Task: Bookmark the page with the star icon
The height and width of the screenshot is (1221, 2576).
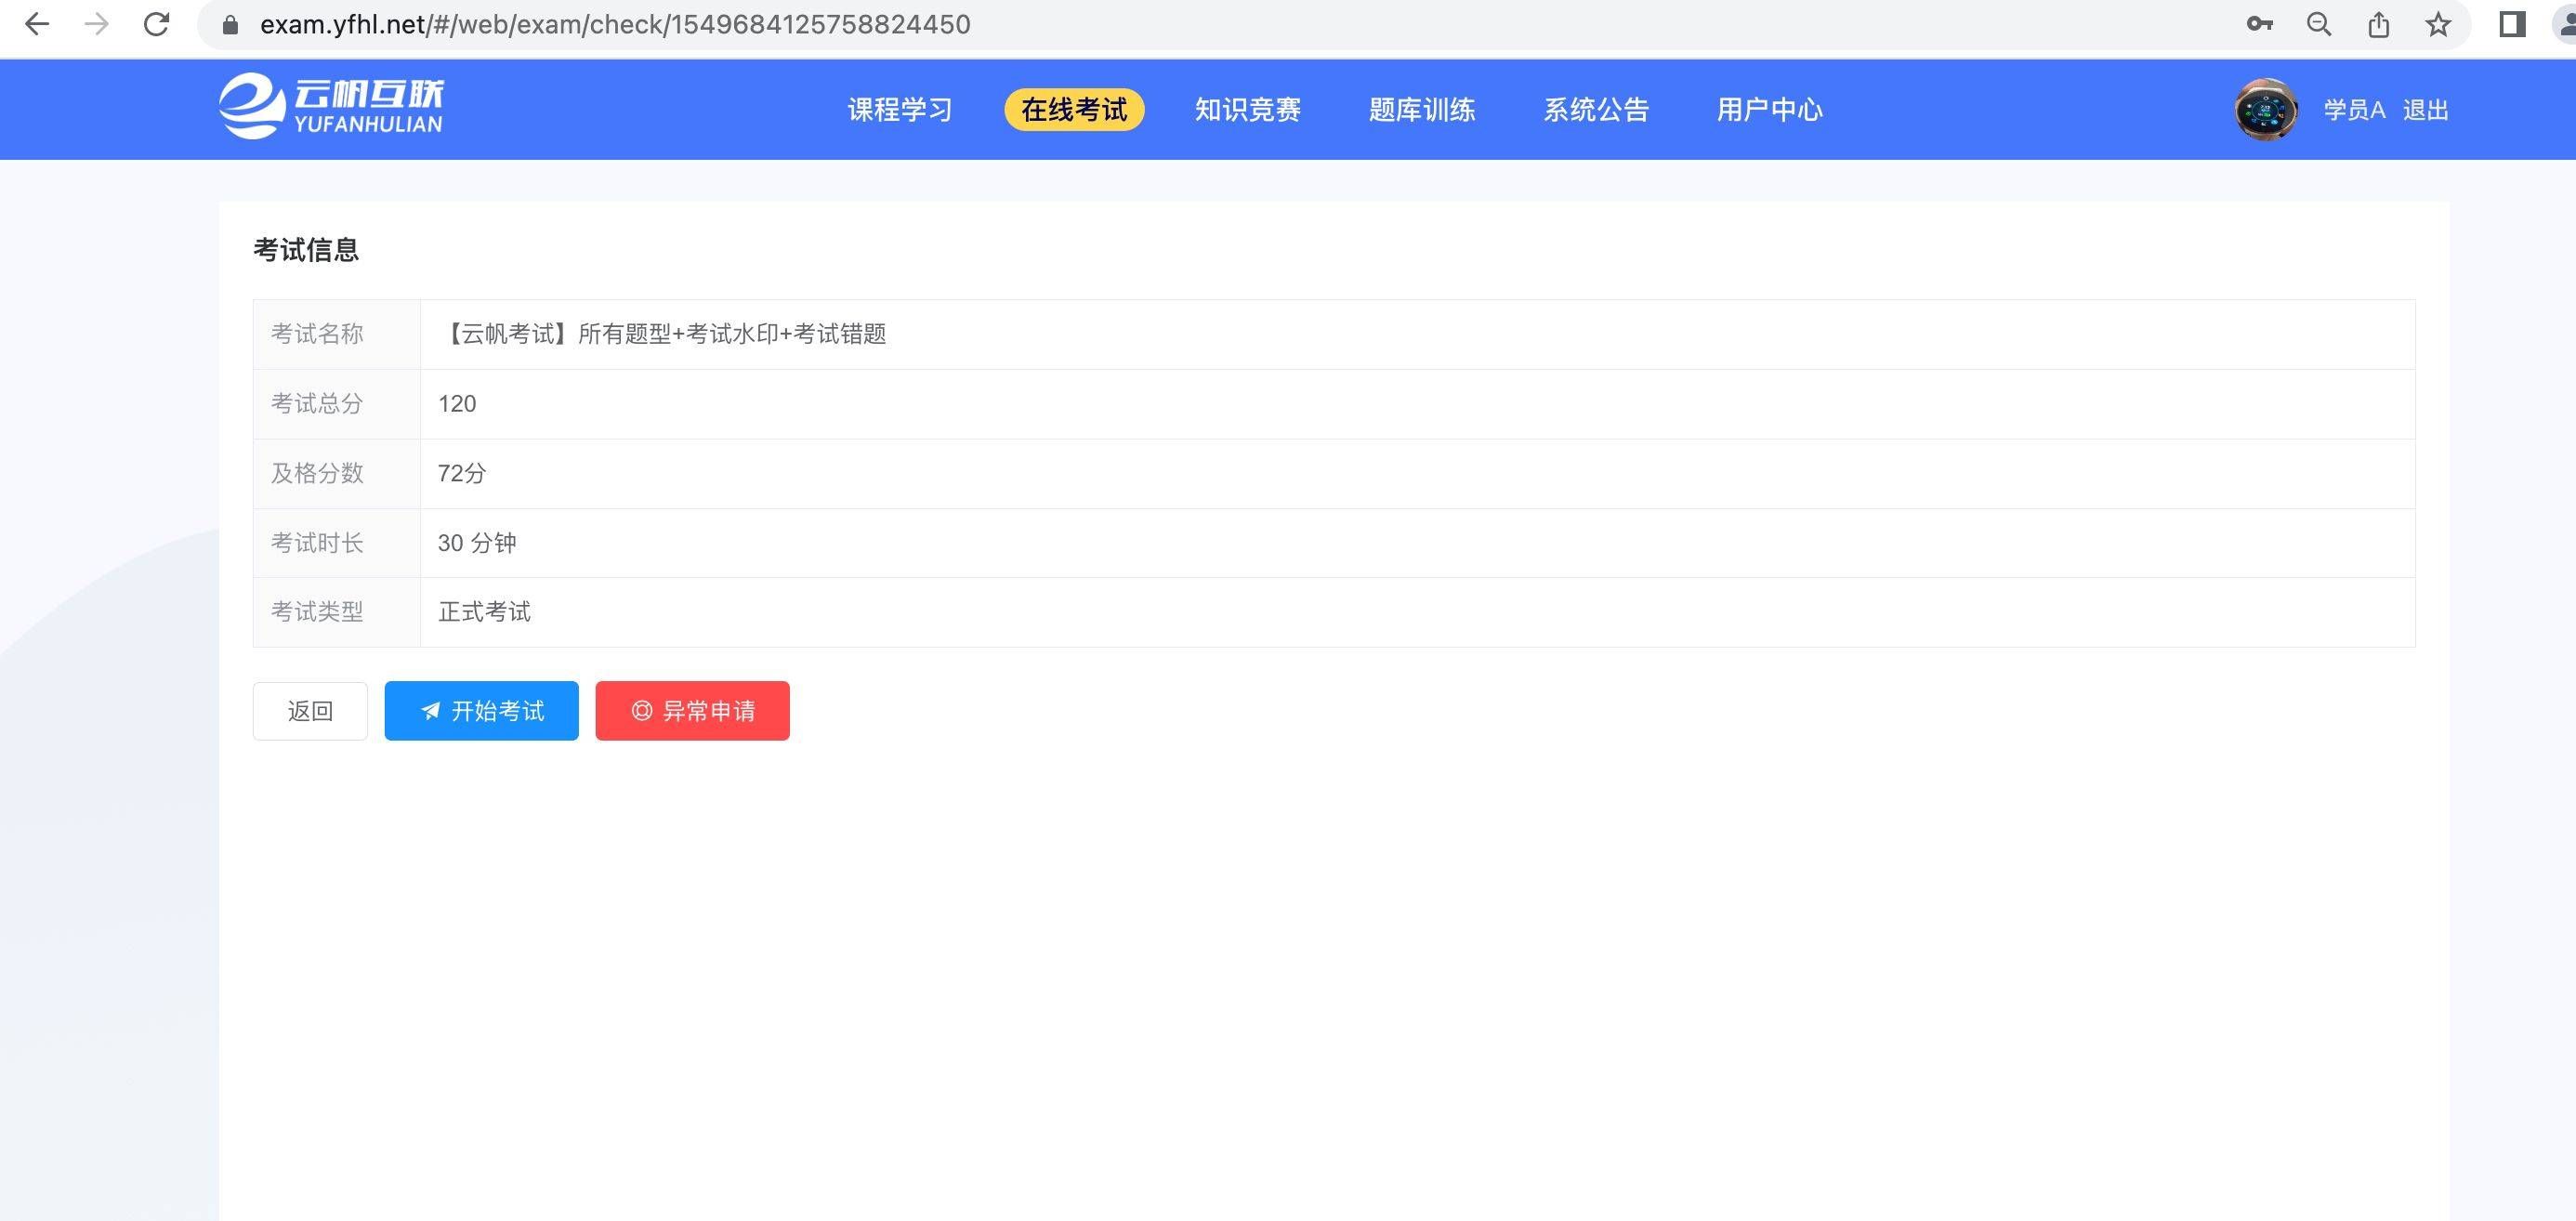Action: 2438,24
